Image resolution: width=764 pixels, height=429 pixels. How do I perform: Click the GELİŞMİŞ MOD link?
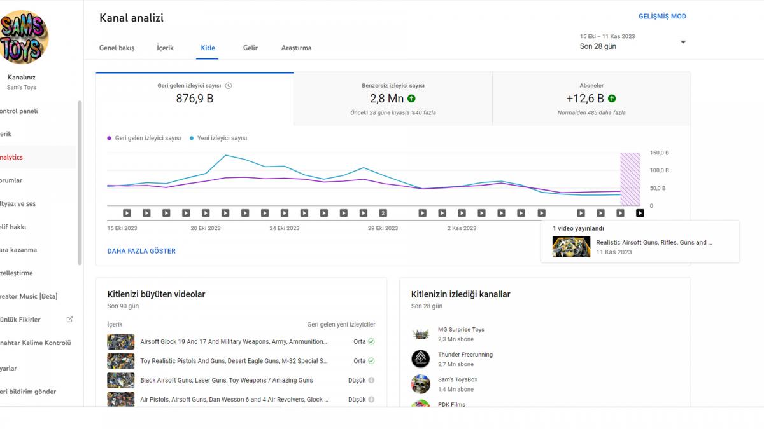click(x=662, y=17)
